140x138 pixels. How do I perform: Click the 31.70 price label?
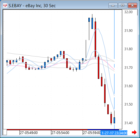(129, 68)
